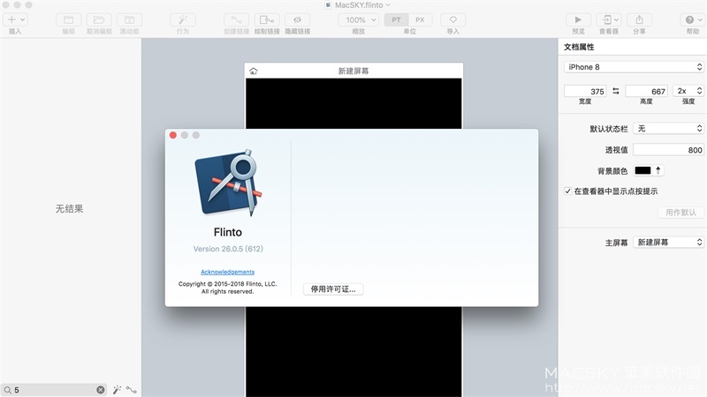This screenshot has height=397, width=707.
Task: Open the Acknowledgements link
Action: click(x=227, y=272)
